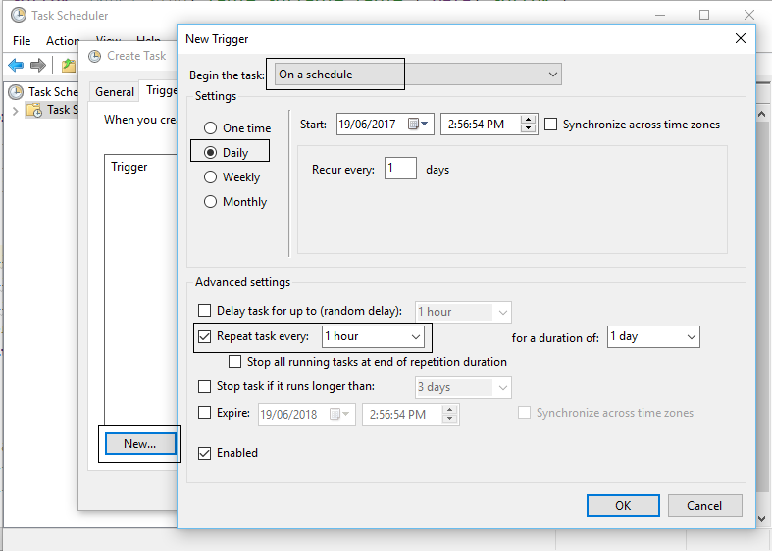Open the Begin the task dropdown
The width and height of the screenshot is (772, 551).
[418, 75]
